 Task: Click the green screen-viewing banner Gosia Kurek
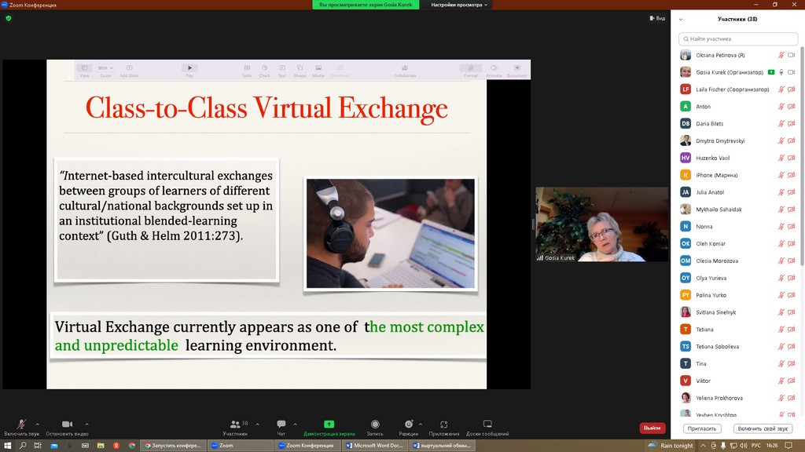click(x=366, y=5)
